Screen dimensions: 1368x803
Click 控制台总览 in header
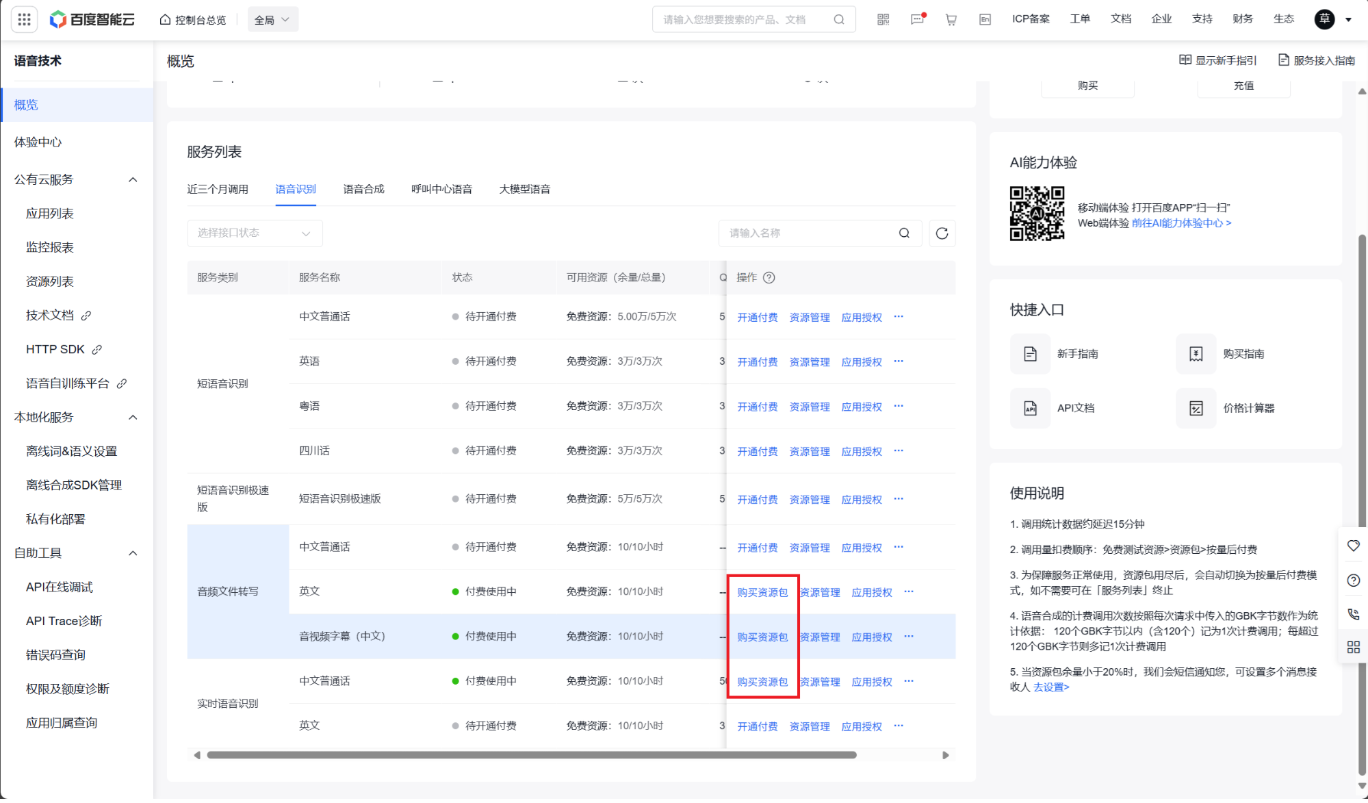click(193, 20)
